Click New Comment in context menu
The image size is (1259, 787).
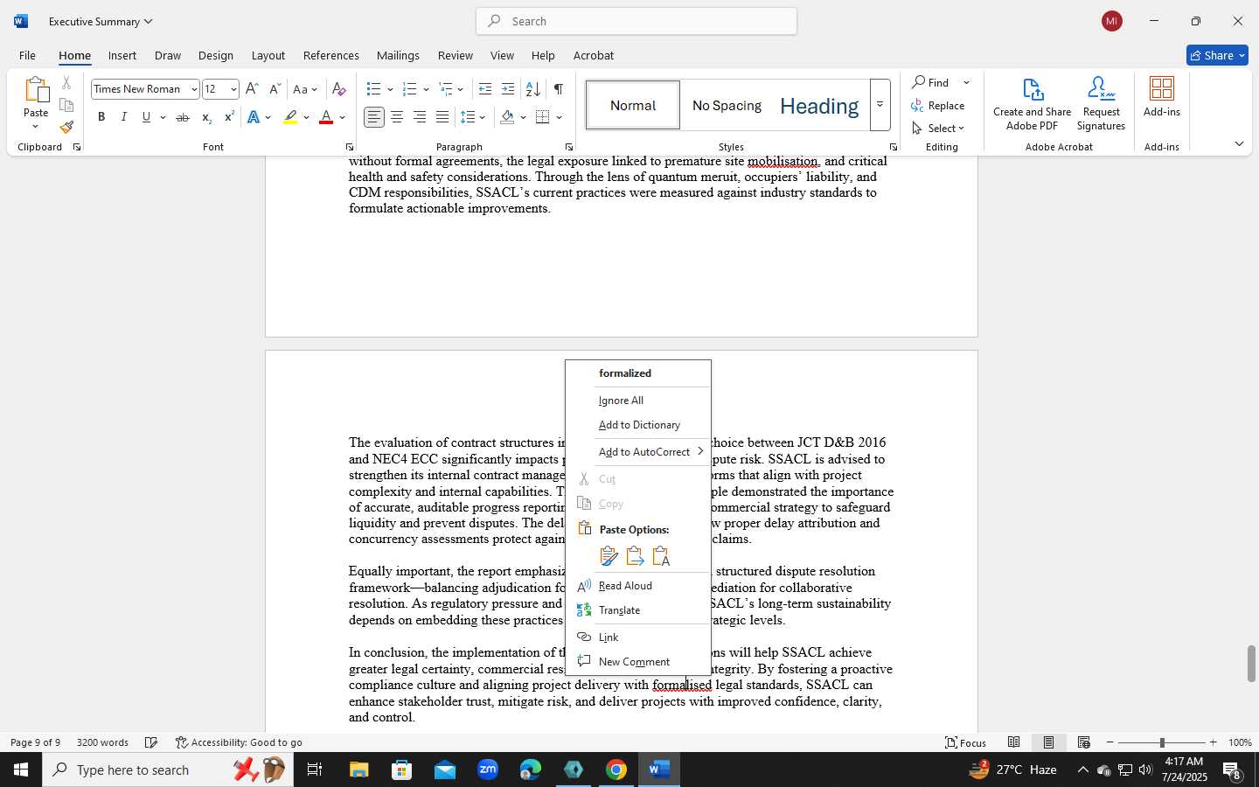[x=638, y=662]
